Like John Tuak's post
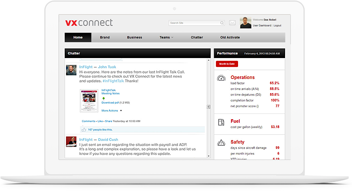 pyautogui.click(x=100, y=121)
